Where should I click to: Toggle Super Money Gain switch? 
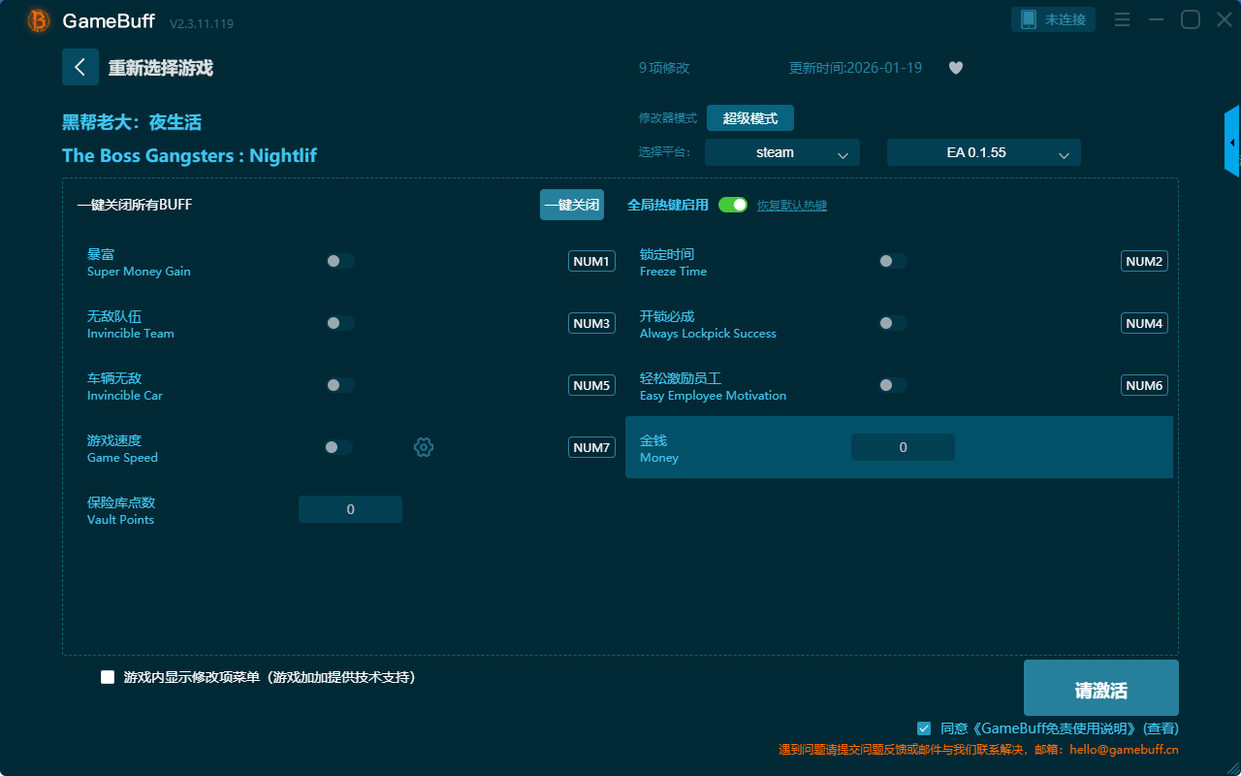(339, 261)
